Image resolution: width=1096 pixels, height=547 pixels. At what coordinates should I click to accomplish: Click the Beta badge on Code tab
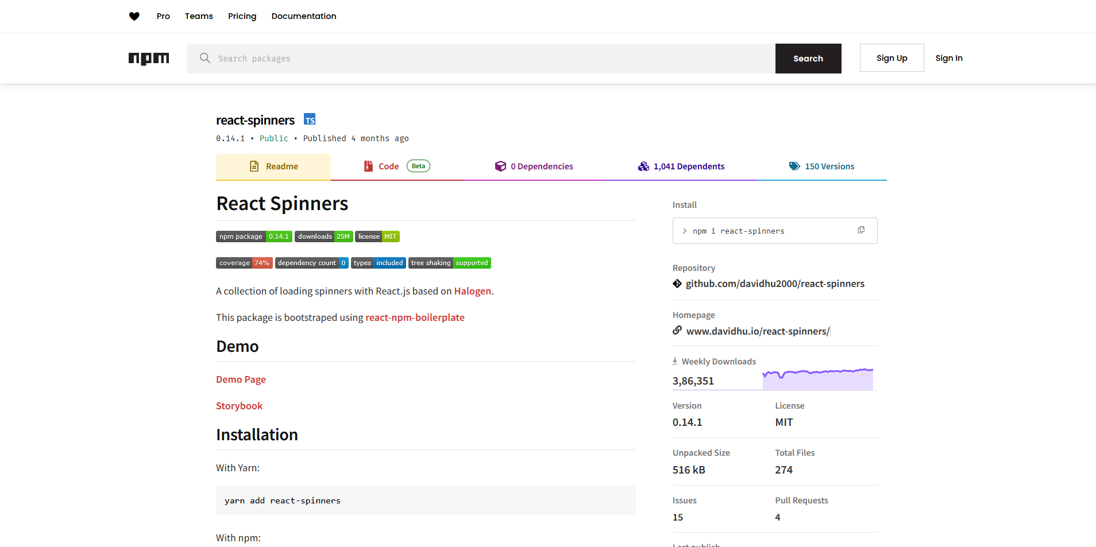point(418,166)
